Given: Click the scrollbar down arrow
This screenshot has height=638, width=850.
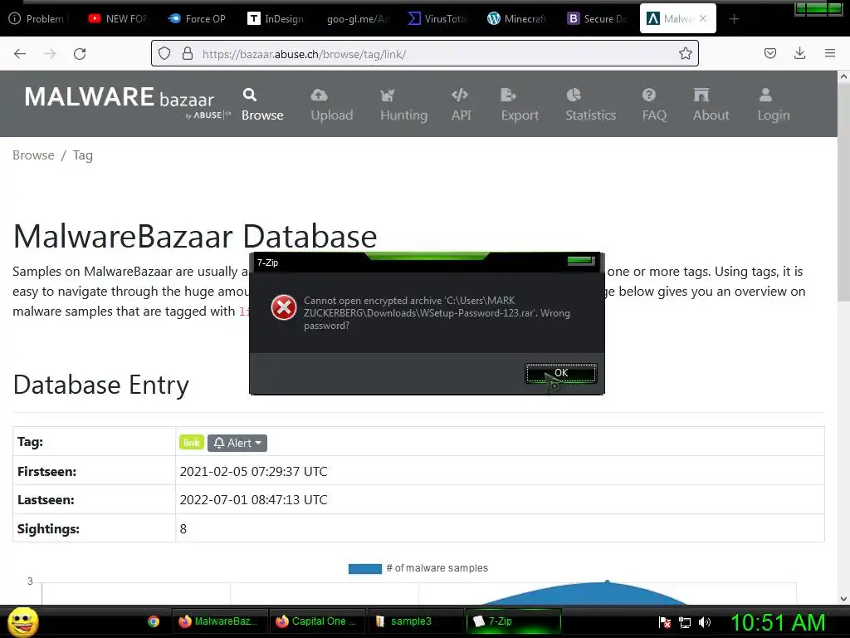Looking at the screenshot, I should 843,599.
